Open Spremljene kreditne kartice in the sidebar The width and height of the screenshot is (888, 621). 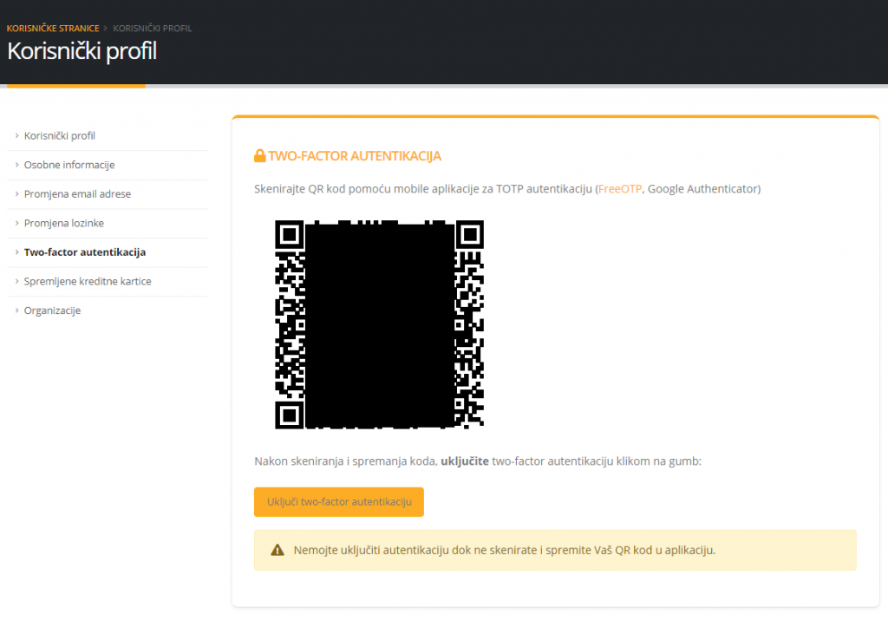coord(88,281)
